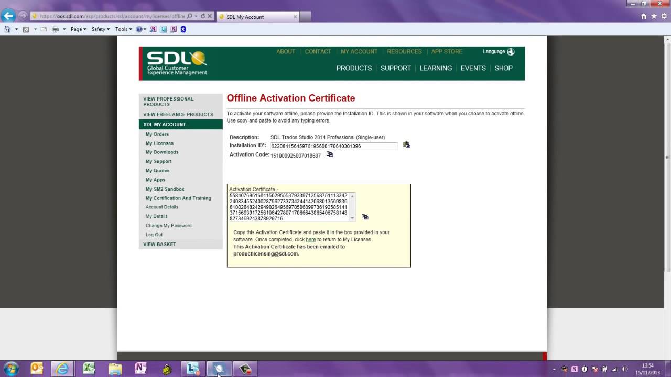
Task: Open the Tools dropdown menu
Action: pyautogui.click(x=123, y=29)
